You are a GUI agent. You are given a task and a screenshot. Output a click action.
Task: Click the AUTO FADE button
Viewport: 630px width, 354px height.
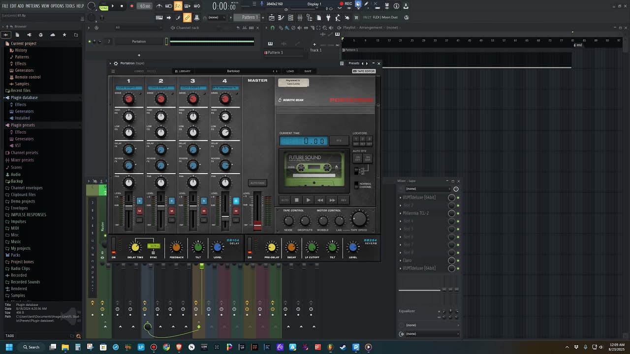pos(257,183)
